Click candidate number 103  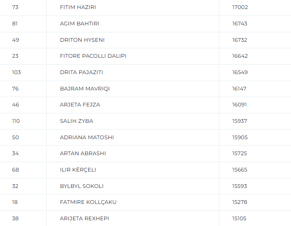coord(16,72)
